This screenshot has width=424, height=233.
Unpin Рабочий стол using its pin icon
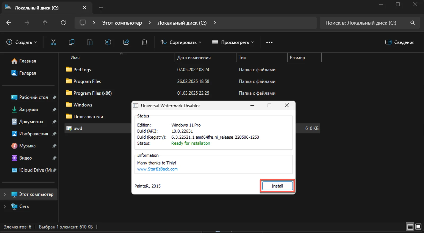coord(54,97)
